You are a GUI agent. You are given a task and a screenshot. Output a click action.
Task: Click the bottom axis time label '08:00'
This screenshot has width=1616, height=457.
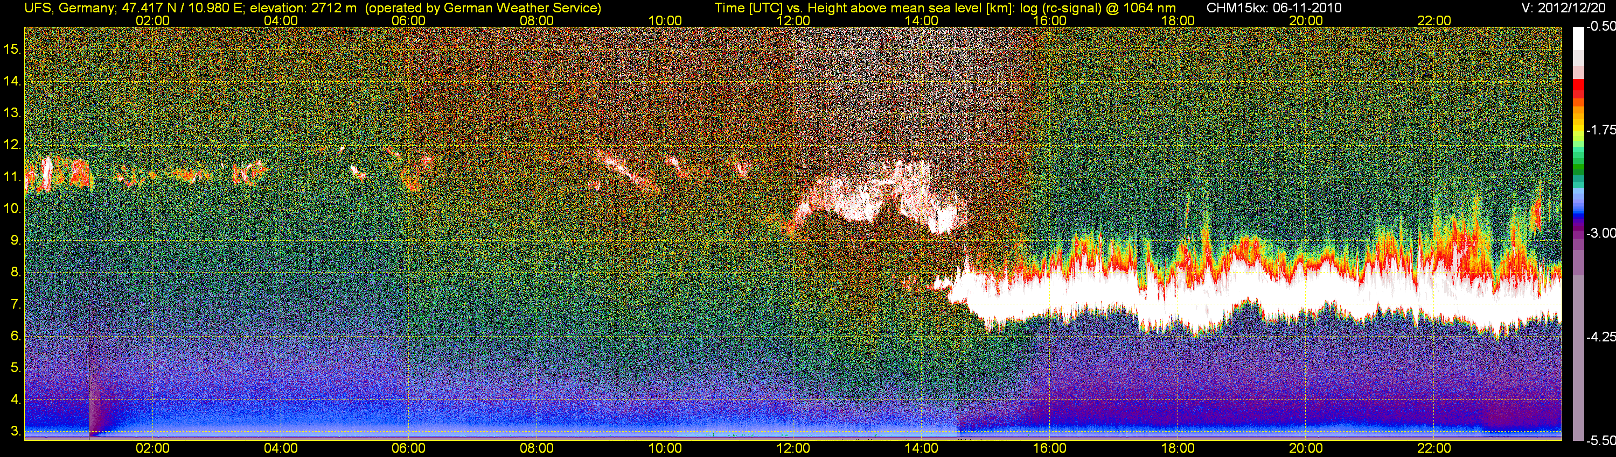[537, 449]
